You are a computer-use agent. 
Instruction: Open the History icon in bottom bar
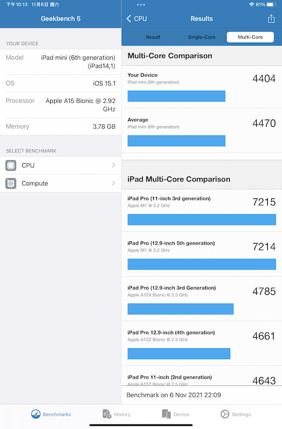click(x=107, y=414)
